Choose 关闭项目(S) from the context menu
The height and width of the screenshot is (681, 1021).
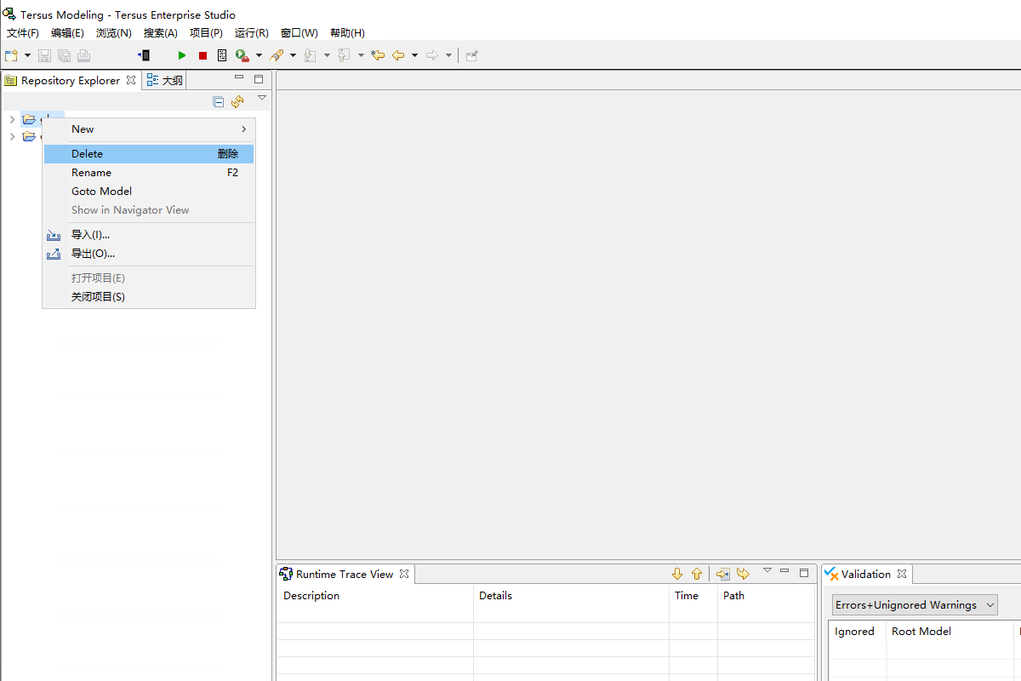tap(149, 297)
